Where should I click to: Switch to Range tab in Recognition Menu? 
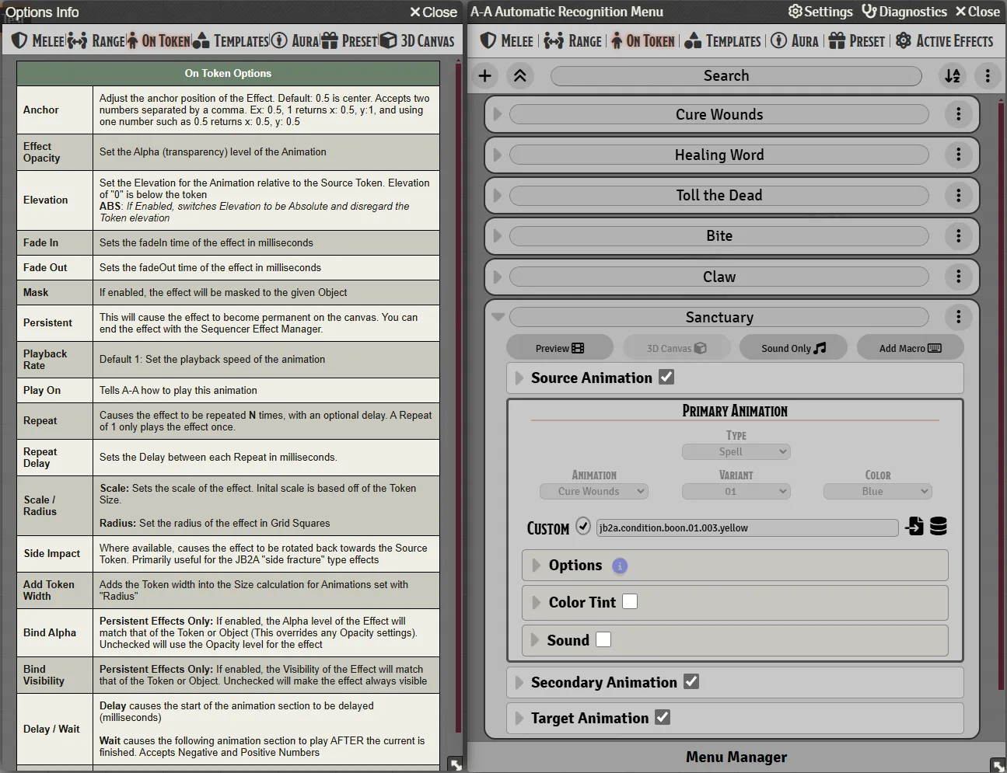click(573, 40)
